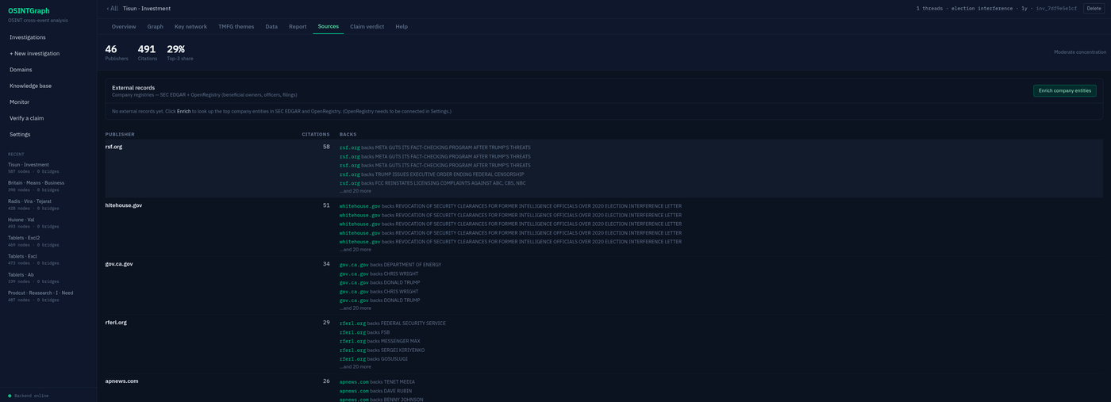This screenshot has width=1111, height=402.
Task: Open the Report tab
Action: point(298,26)
